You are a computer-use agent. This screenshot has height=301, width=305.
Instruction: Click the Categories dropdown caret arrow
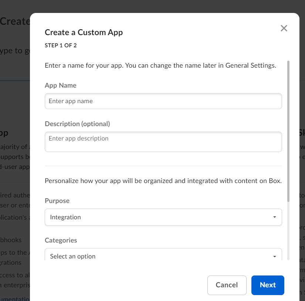click(x=274, y=256)
